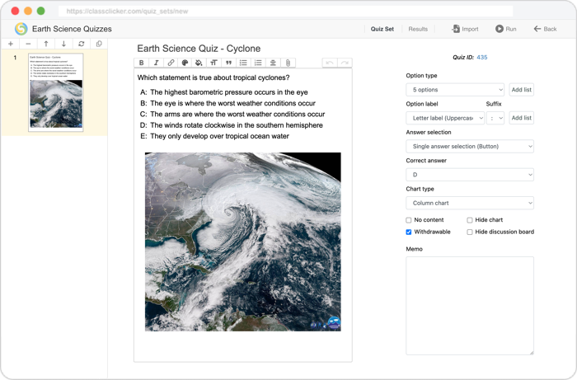Run the quiz with the Run button

(506, 29)
